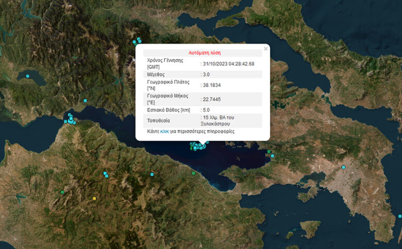Image resolution: width=402 pixels, height=249 pixels.
Task: Click the marker cluster above popup's top-left corner
Action: point(137,41)
